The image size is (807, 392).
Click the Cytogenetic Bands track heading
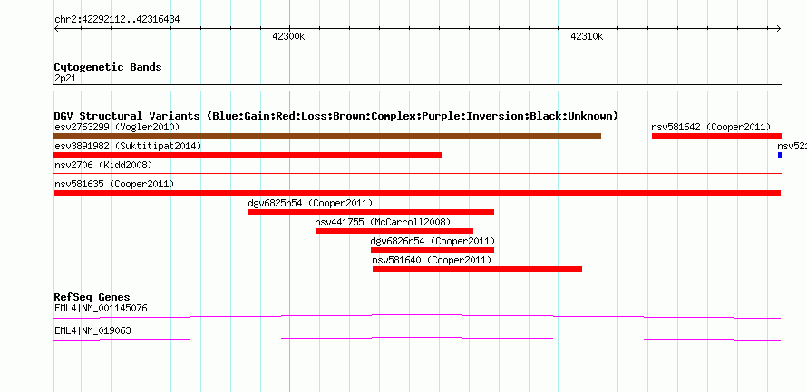108,67
